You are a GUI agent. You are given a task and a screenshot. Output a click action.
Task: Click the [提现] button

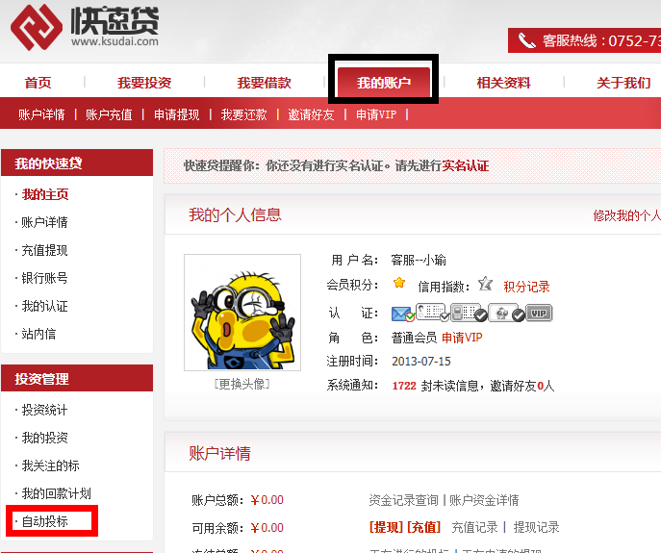point(386,527)
